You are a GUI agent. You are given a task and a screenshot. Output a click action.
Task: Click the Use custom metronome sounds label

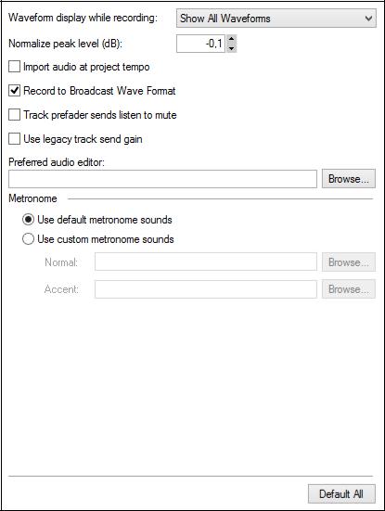(x=106, y=239)
